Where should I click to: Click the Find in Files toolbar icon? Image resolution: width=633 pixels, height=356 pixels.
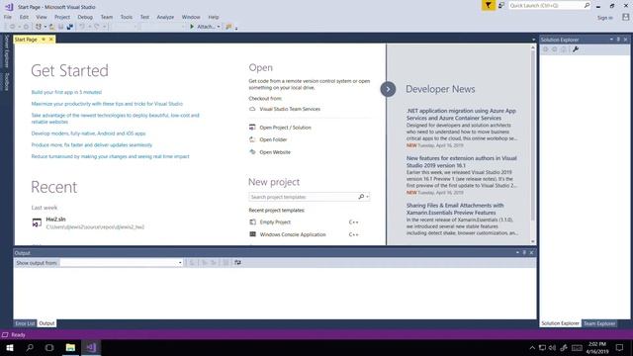[228, 27]
